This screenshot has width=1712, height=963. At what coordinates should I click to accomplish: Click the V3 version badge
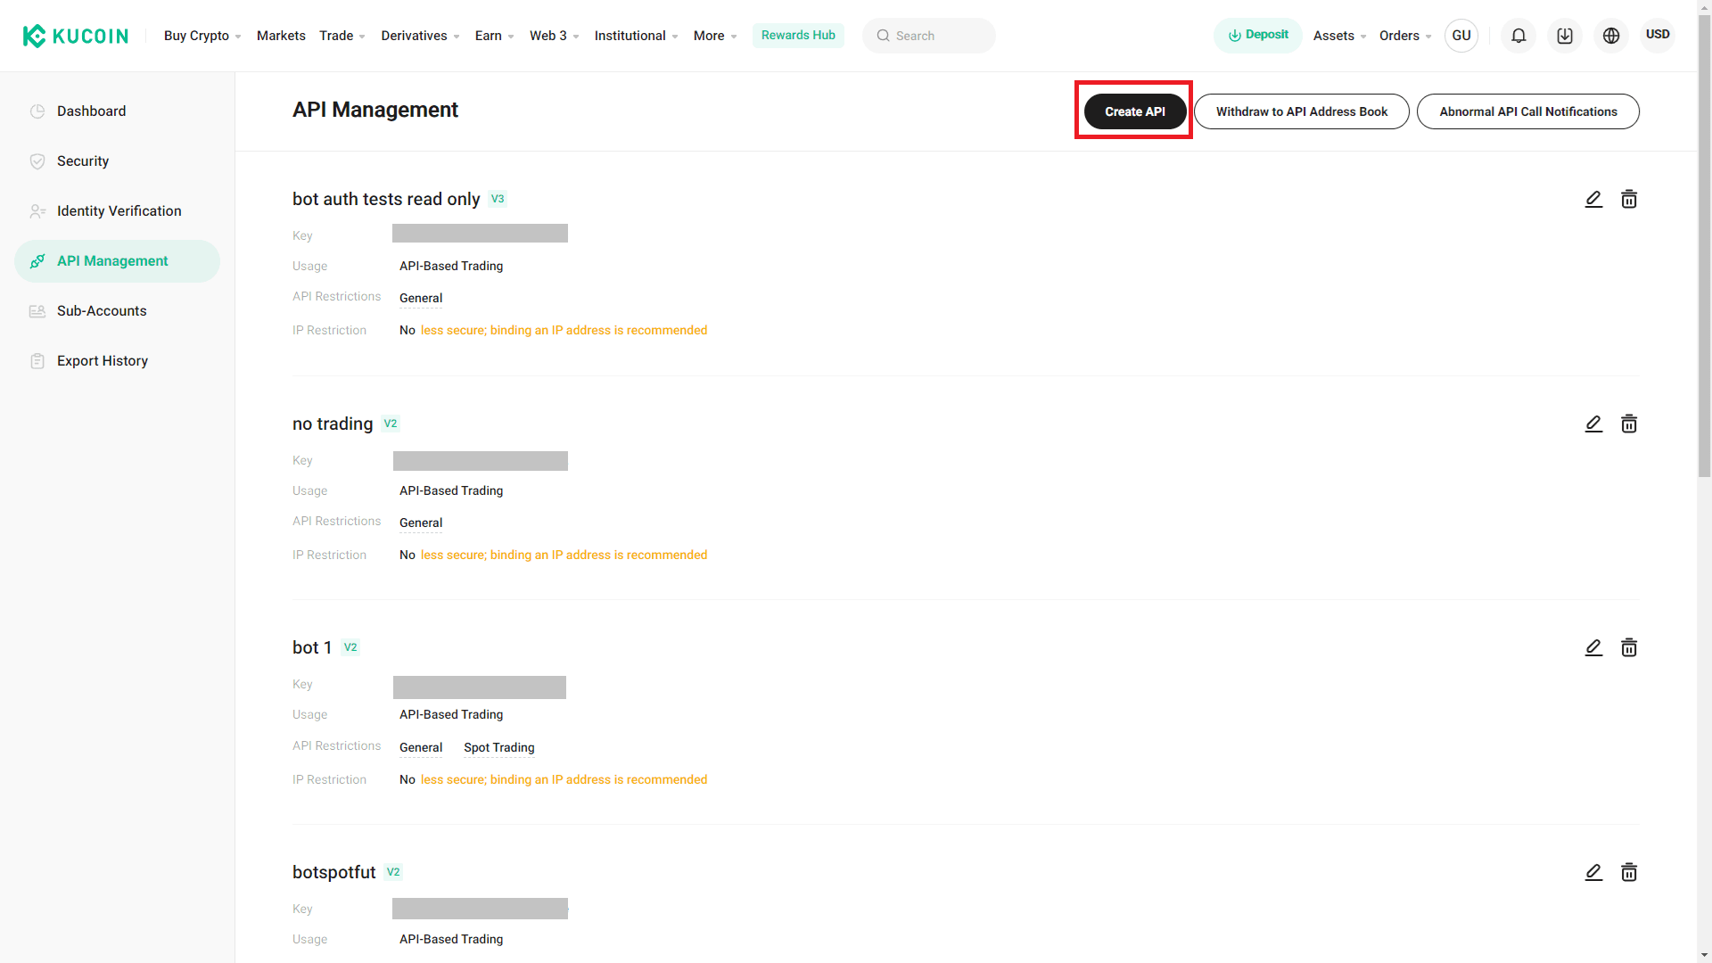(498, 199)
